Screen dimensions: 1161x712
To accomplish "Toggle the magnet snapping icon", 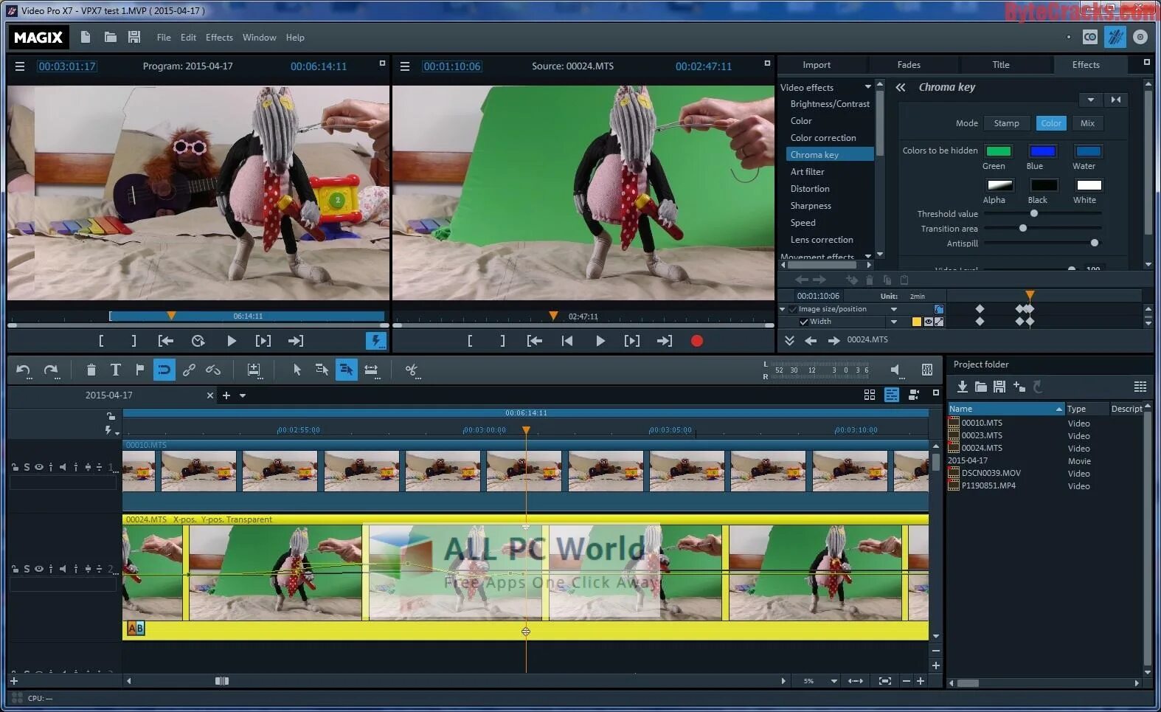I will 164,370.
